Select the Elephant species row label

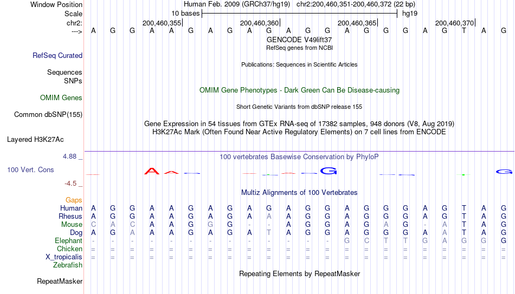pos(68,241)
